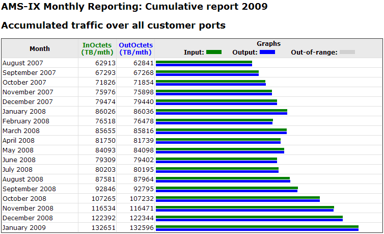Image resolution: width=384 pixels, height=234 pixels.
Task: Select the October 2008 row label
Action: coord(24,199)
